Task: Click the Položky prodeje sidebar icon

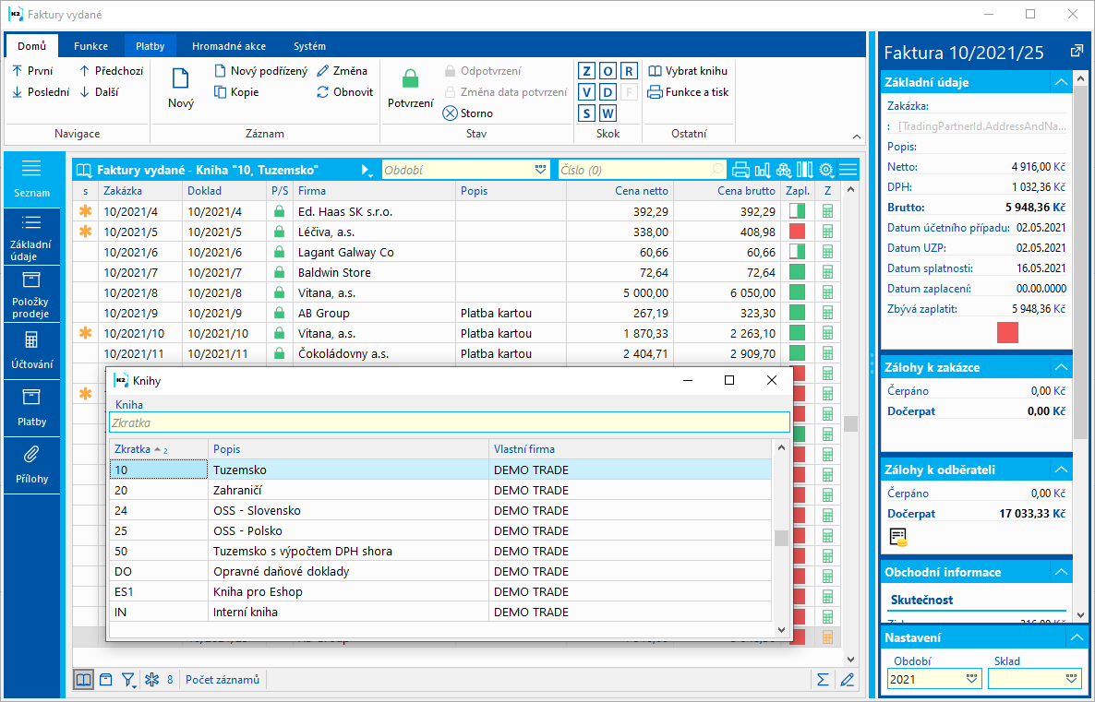Action: pyautogui.click(x=31, y=280)
